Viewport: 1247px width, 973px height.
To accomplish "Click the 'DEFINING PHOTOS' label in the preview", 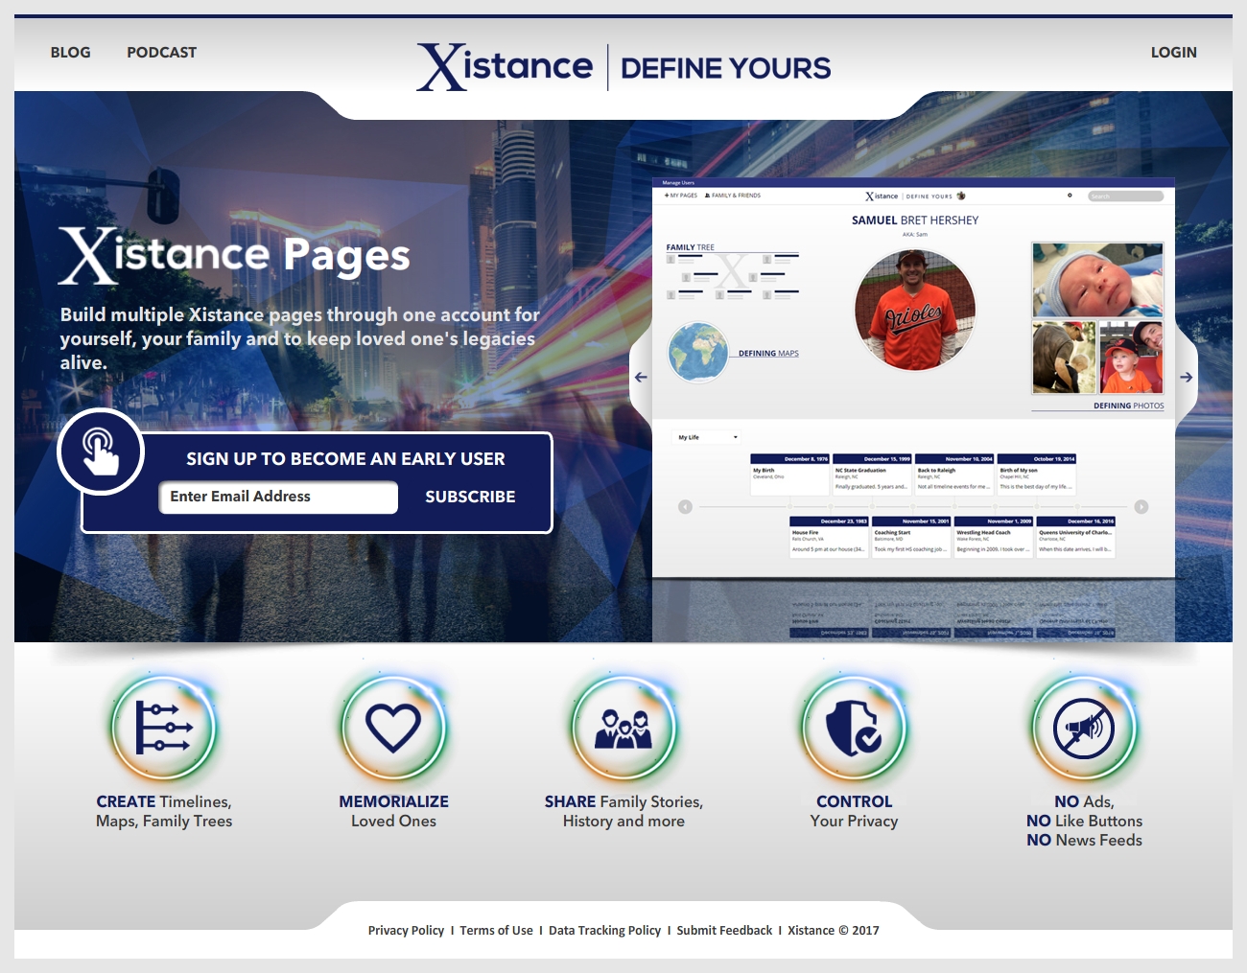I will pyautogui.click(x=1128, y=405).
